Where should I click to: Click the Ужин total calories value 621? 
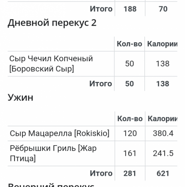(x=163, y=174)
